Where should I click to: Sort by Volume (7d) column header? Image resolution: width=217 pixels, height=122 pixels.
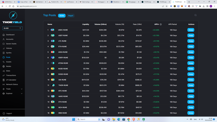coord(120,24)
